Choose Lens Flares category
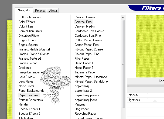The image size is (164, 119). pyautogui.click(x=26, y=81)
